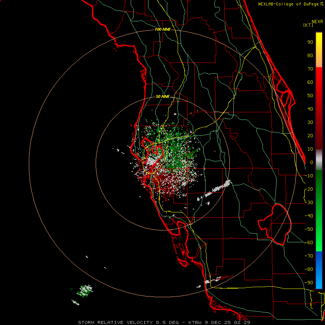325x325 pixels.
Task: Click the 80 value on velocity scale
Action: point(310,56)
